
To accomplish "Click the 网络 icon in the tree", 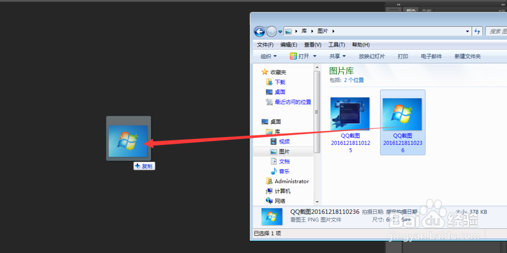I will pos(269,201).
